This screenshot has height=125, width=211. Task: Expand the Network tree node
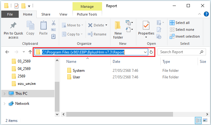[4, 104]
